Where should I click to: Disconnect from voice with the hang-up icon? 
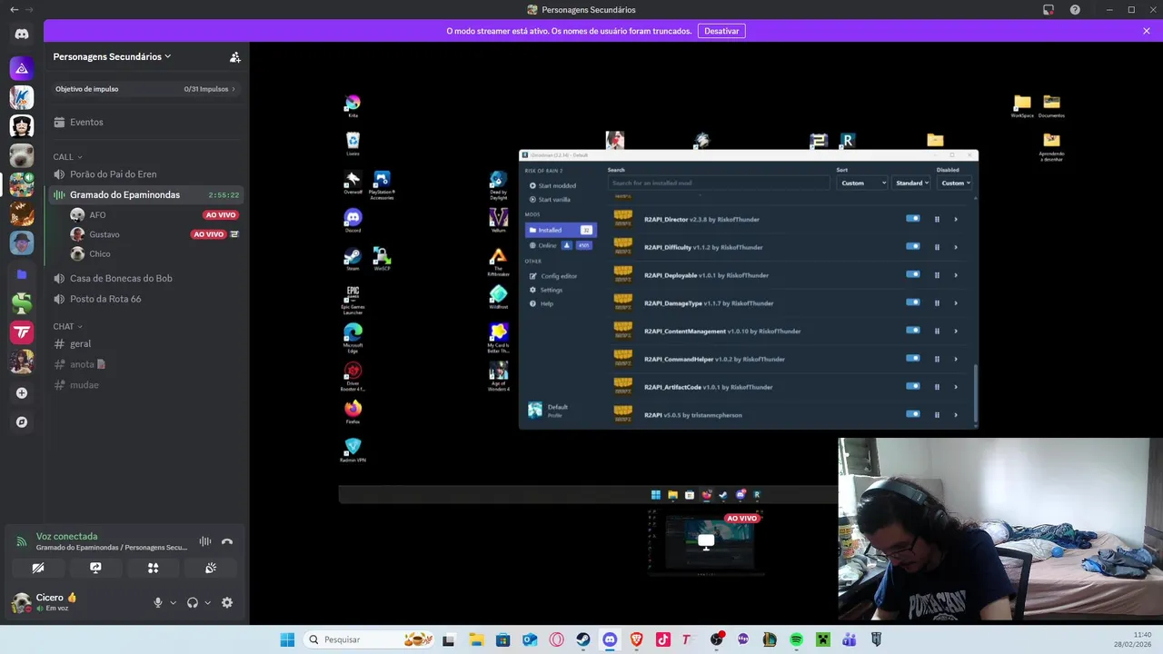[227, 541]
